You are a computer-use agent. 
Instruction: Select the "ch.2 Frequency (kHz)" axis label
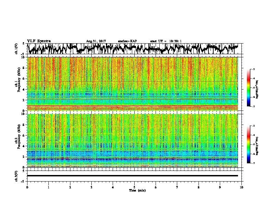[18, 137]
